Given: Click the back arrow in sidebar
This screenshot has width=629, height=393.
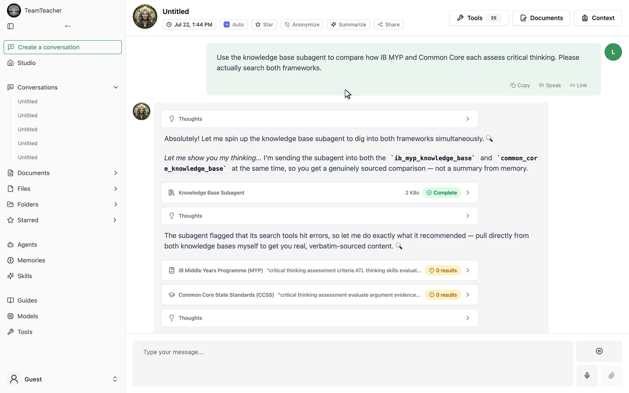Looking at the screenshot, I should [68, 26].
